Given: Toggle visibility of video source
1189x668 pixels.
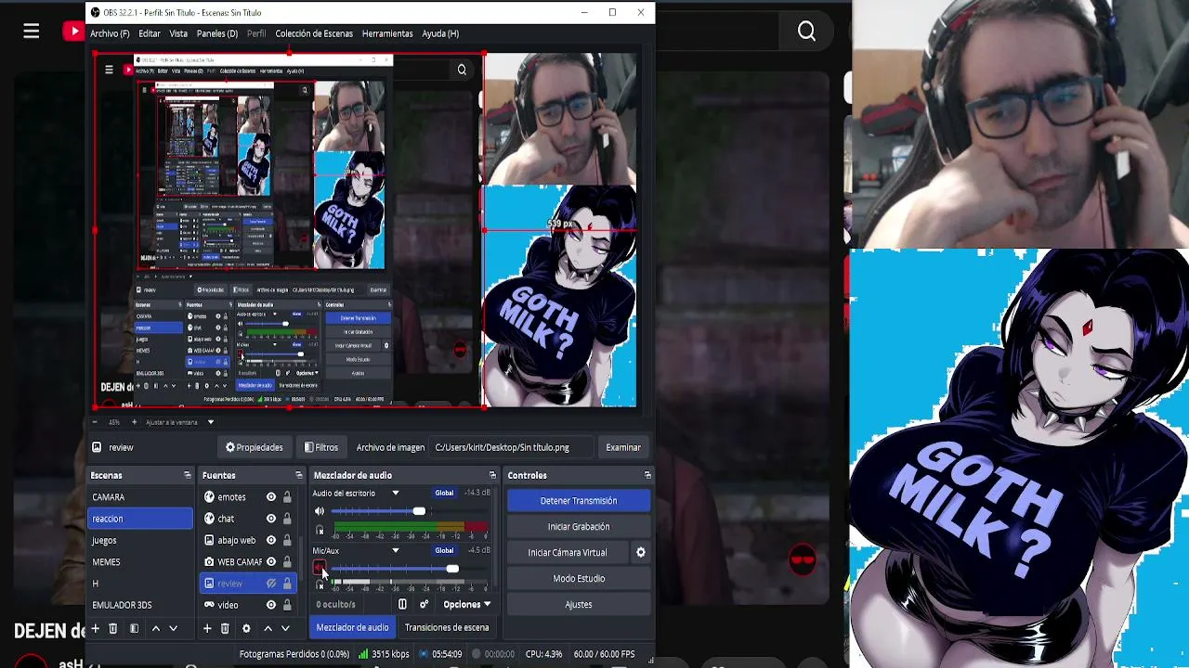Looking at the screenshot, I should (x=271, y=605).
